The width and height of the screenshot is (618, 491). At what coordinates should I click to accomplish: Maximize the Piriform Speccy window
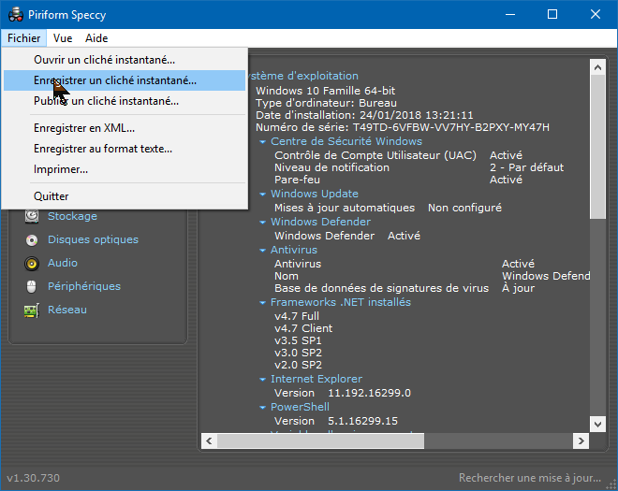[552, 15]
